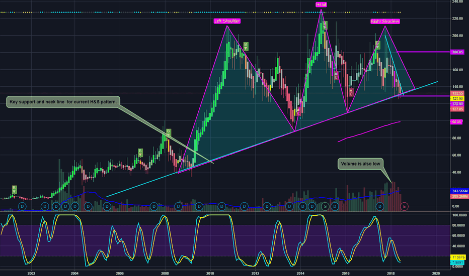
Task: Click the D marker between 2006 and 2008
Action: pyautogui.click(x=154, y=206)
